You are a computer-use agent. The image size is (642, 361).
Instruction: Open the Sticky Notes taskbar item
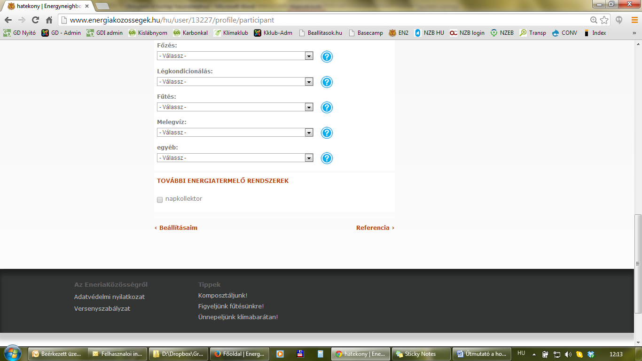tap(421, 354)
